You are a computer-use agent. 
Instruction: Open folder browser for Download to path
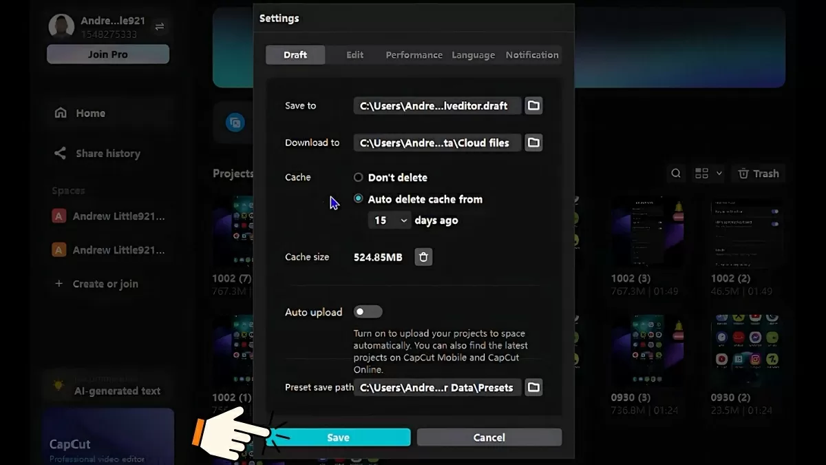pos(533,143)
